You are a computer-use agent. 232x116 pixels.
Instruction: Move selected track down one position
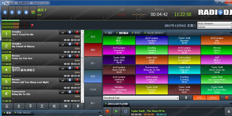pyautogui.click(x=31, y=106)
